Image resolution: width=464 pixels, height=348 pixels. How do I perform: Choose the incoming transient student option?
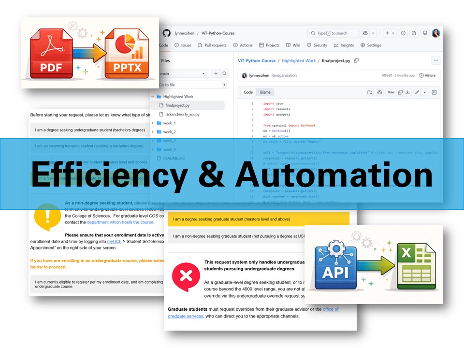point(89,145)
